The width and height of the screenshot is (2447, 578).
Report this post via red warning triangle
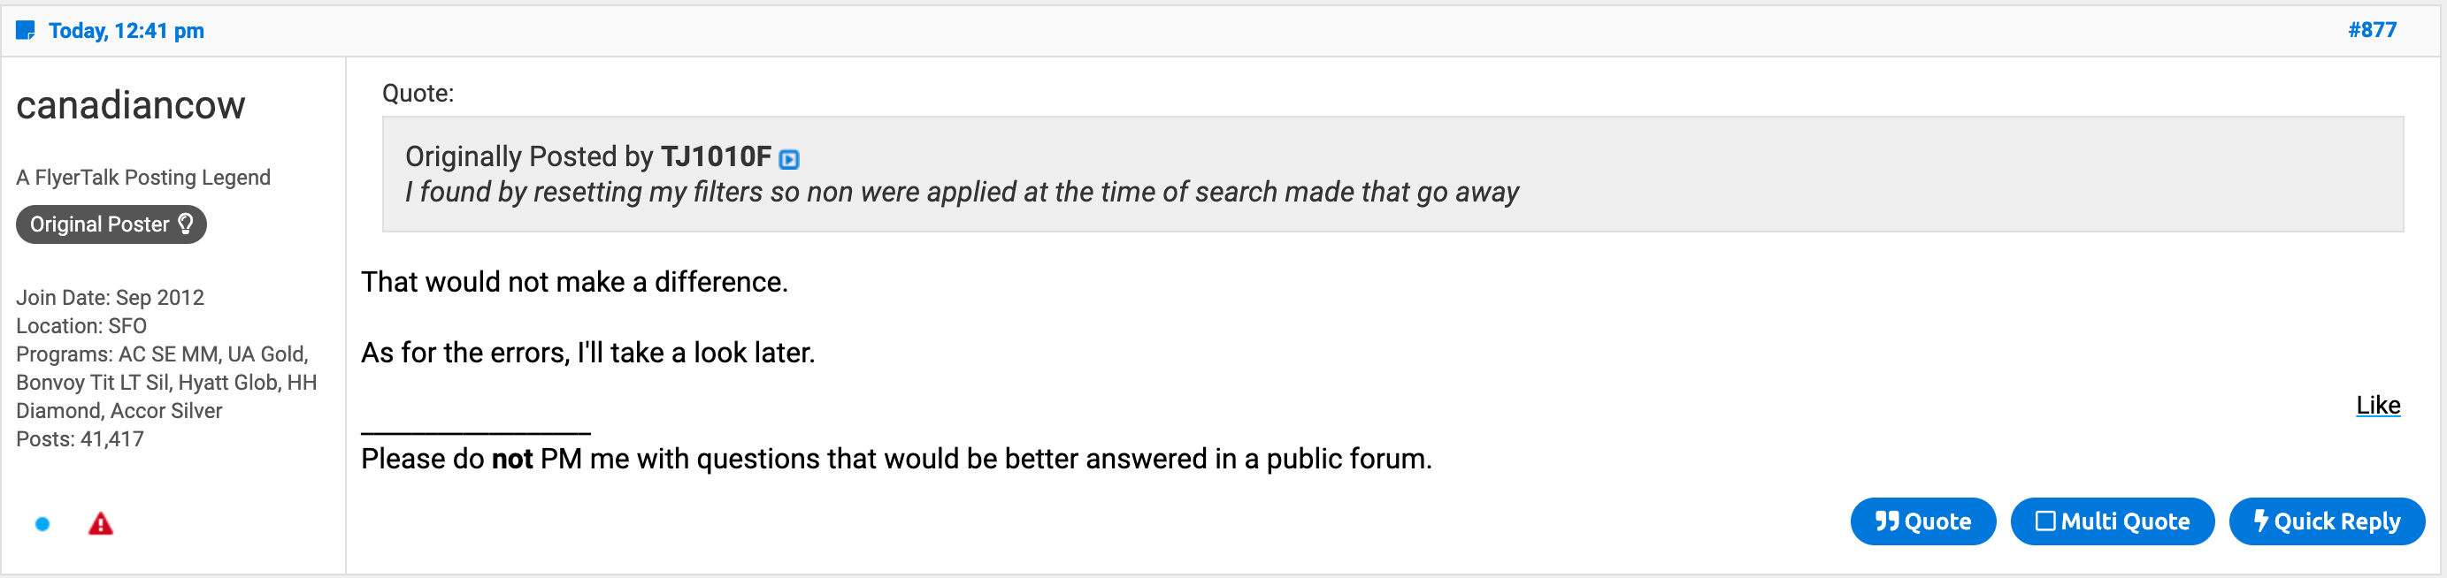tap(101, 524)
